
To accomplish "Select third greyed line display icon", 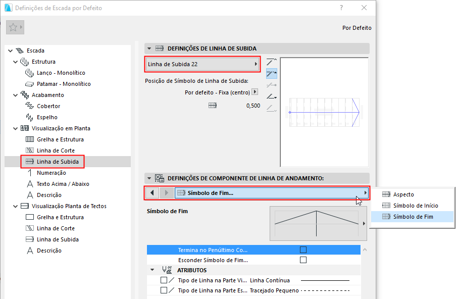I will point(271,85).
